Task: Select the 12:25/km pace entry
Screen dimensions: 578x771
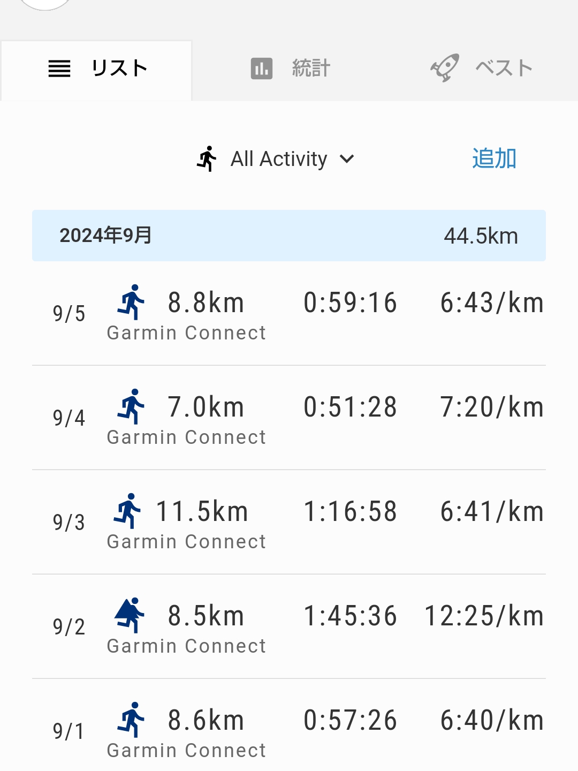Action: 484,616
